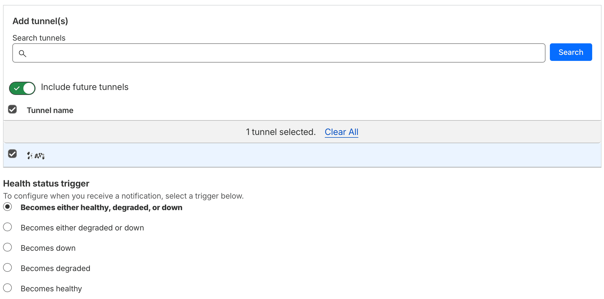
Task: Click the trigger description text below the heading
Action: pos(123,196)
